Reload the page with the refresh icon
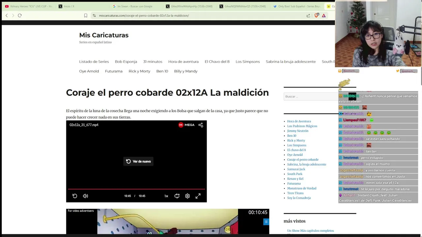The width and height of the screenshot is (422, 237). (x=20, y=15)
